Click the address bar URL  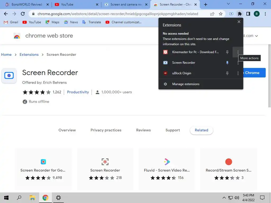pyautogui.click(x=118, y=14)
